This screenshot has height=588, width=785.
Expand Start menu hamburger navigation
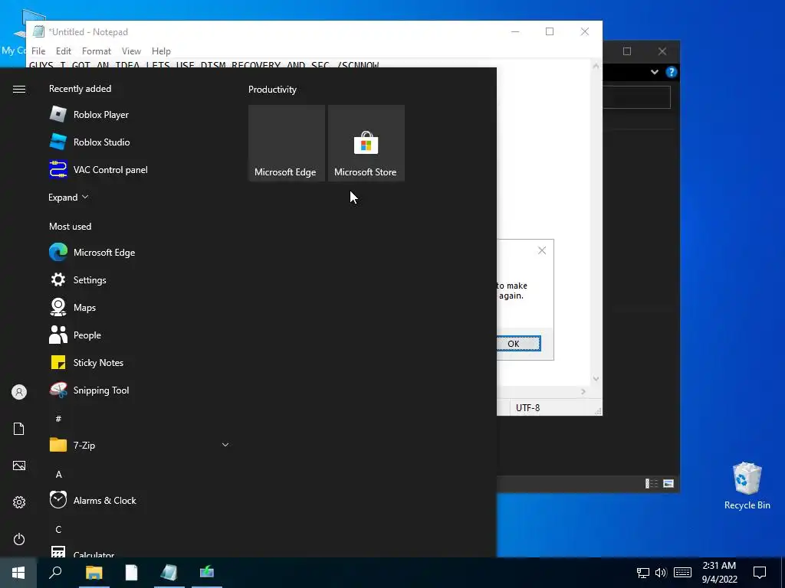point(19,89)
